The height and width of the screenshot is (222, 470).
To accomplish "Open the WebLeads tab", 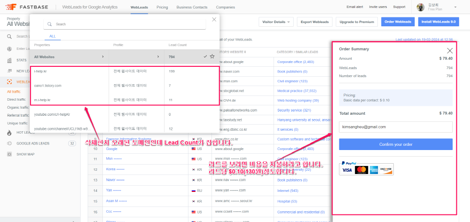I will (x=139, y=7).
